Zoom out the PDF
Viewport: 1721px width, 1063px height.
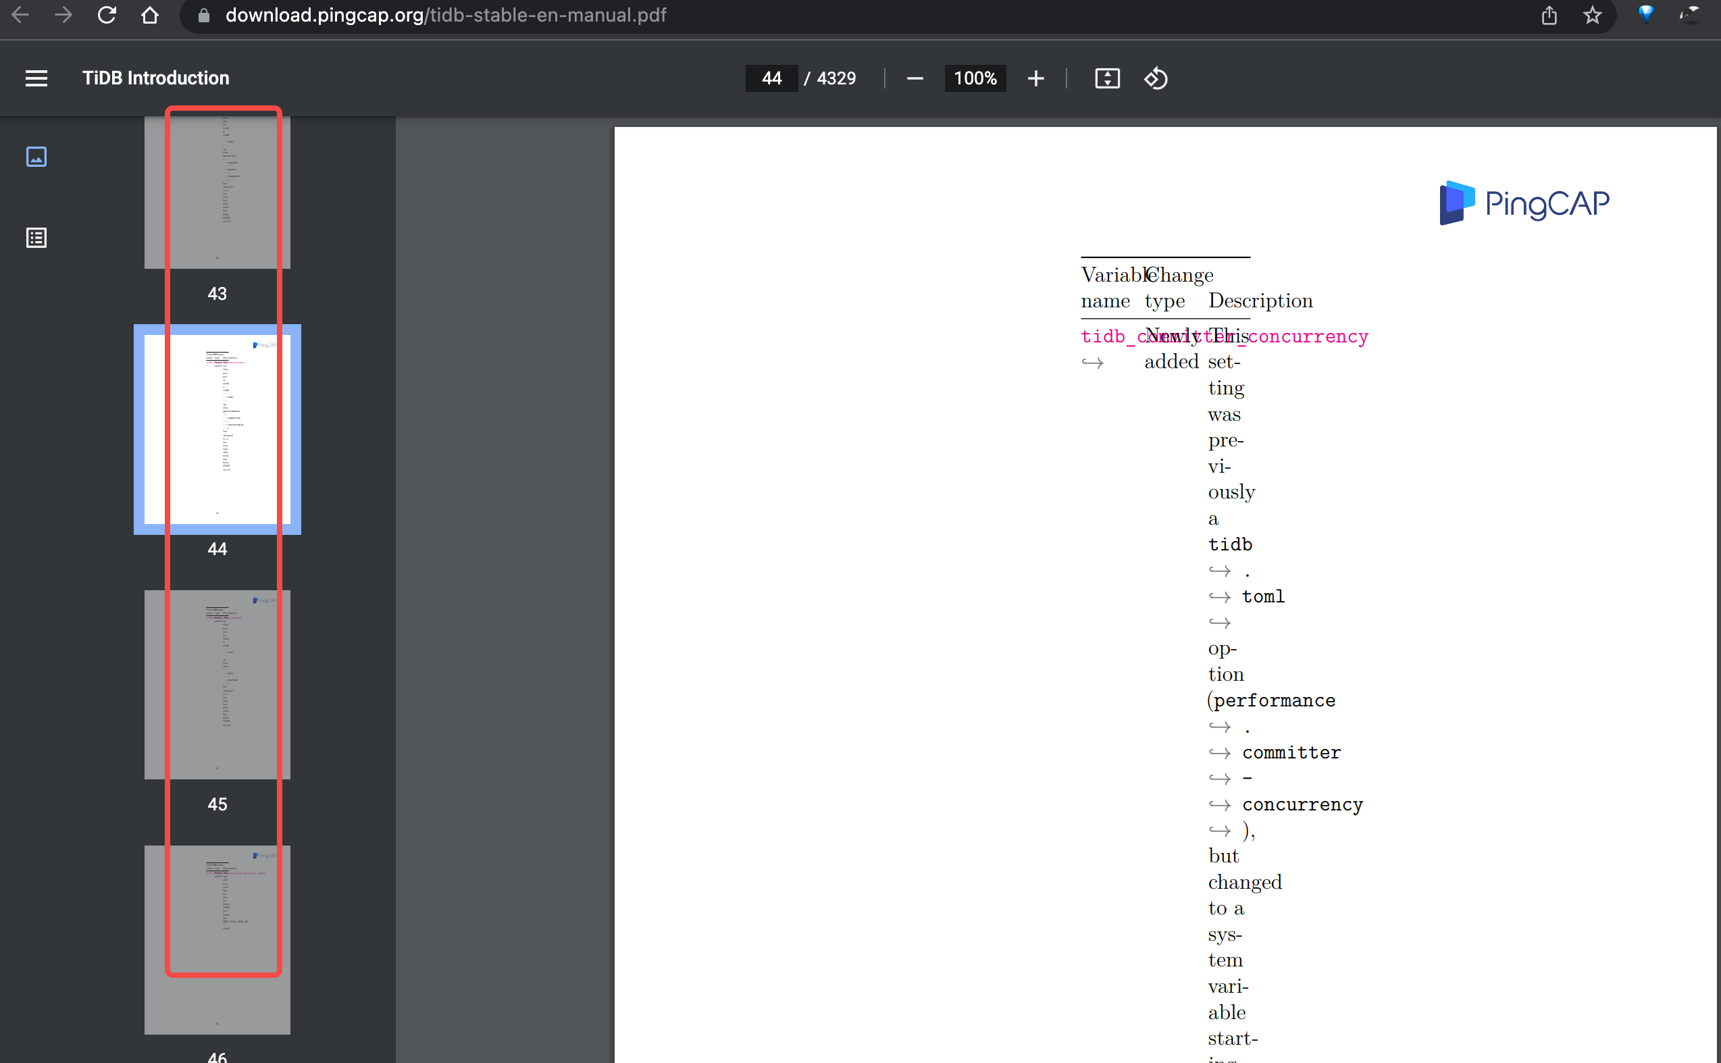[915, 78]
